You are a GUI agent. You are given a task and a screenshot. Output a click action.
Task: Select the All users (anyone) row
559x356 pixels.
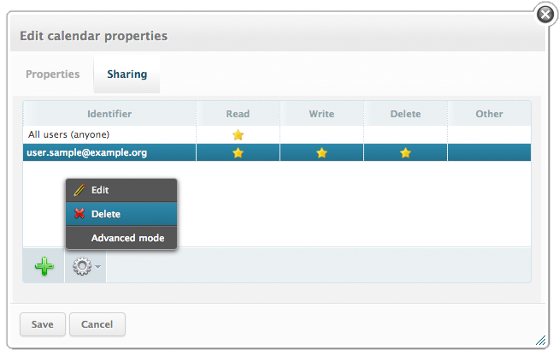68,134
